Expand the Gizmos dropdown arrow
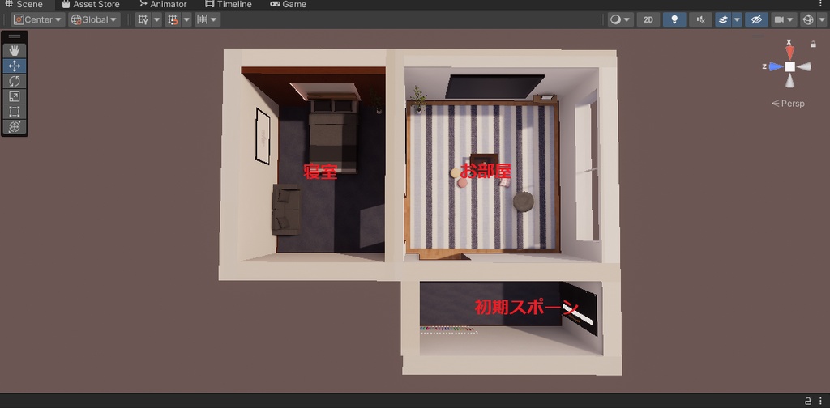Image resolution: width=830 pixels, height=408 pixels. coord(821,19)
